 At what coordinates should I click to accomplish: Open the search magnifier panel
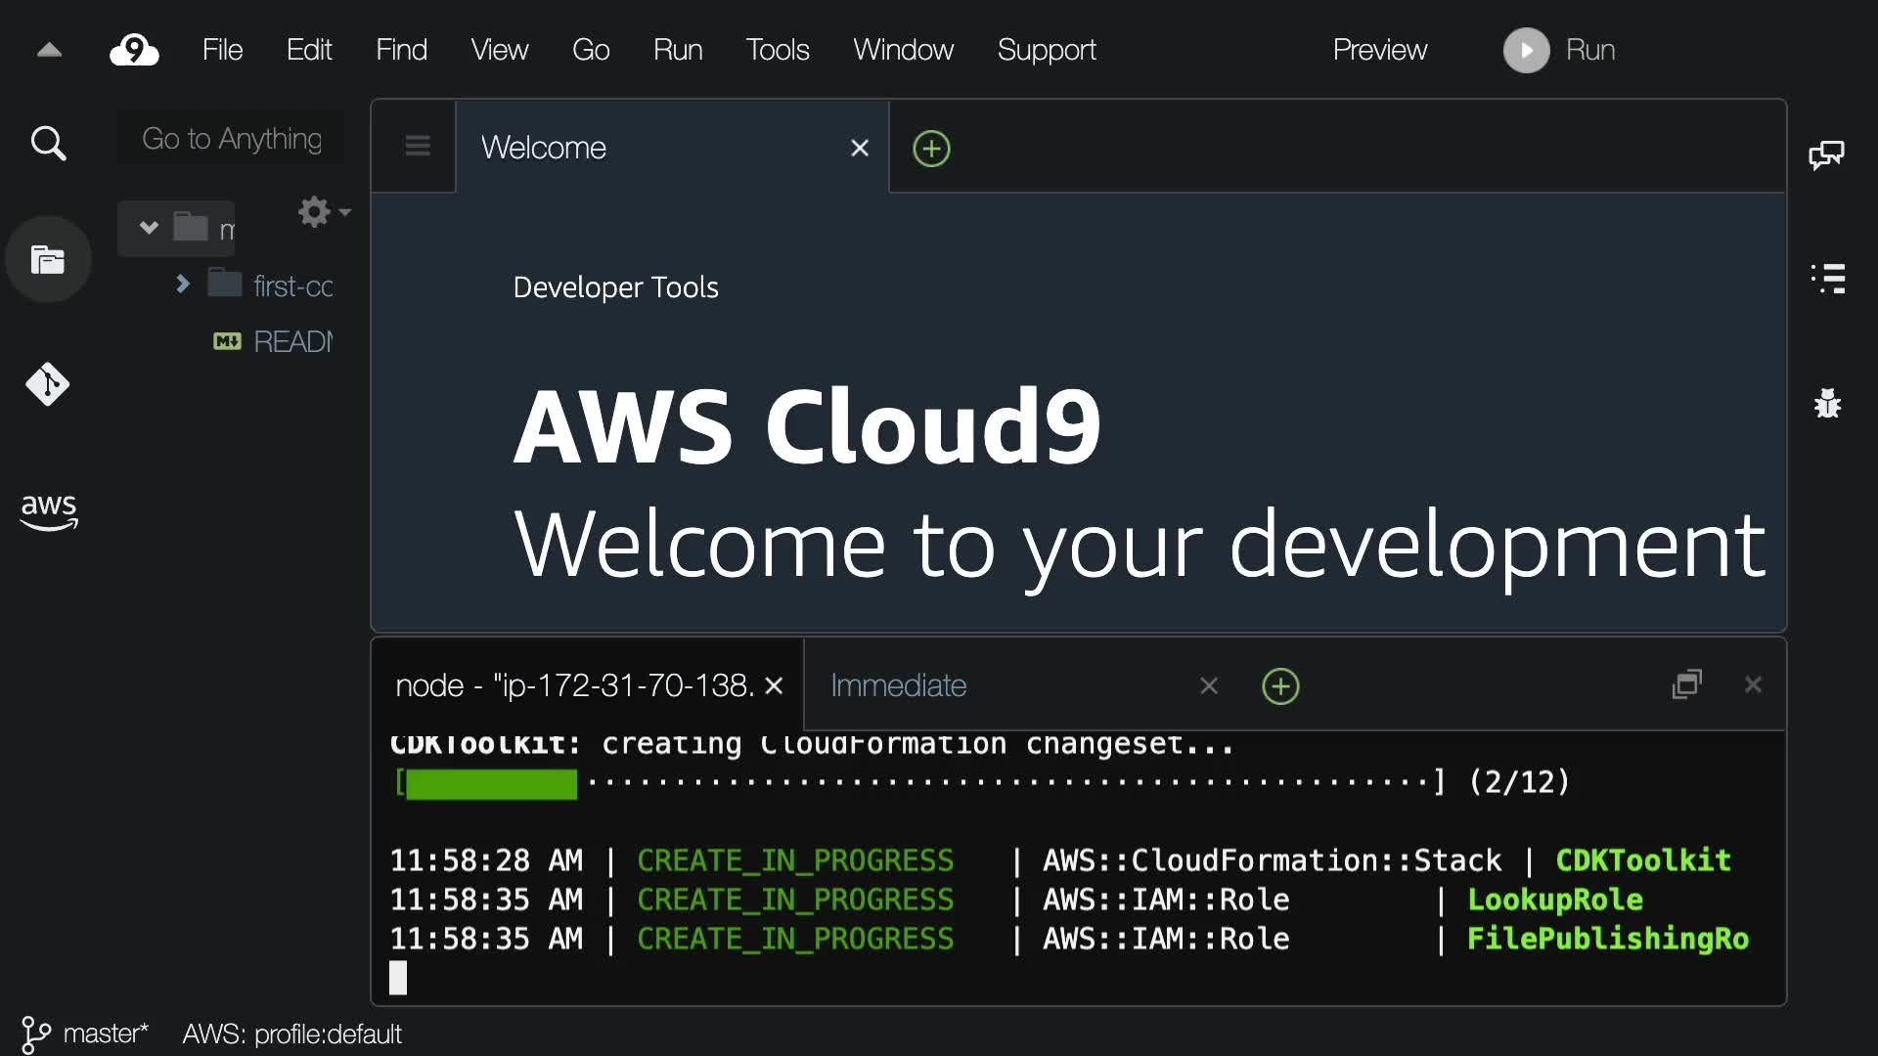click(x=48, y=144)
